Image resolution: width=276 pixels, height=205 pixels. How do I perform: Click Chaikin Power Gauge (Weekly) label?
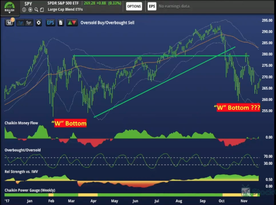(x=30, y=190)
